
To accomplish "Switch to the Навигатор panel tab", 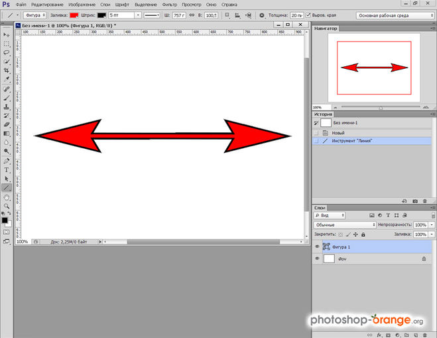I will coord(326,28).
